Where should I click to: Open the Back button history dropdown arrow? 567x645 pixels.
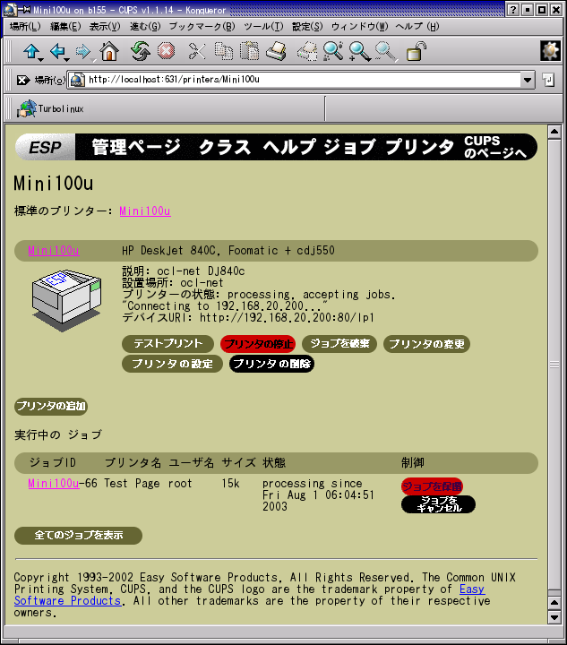pos(66,60)
